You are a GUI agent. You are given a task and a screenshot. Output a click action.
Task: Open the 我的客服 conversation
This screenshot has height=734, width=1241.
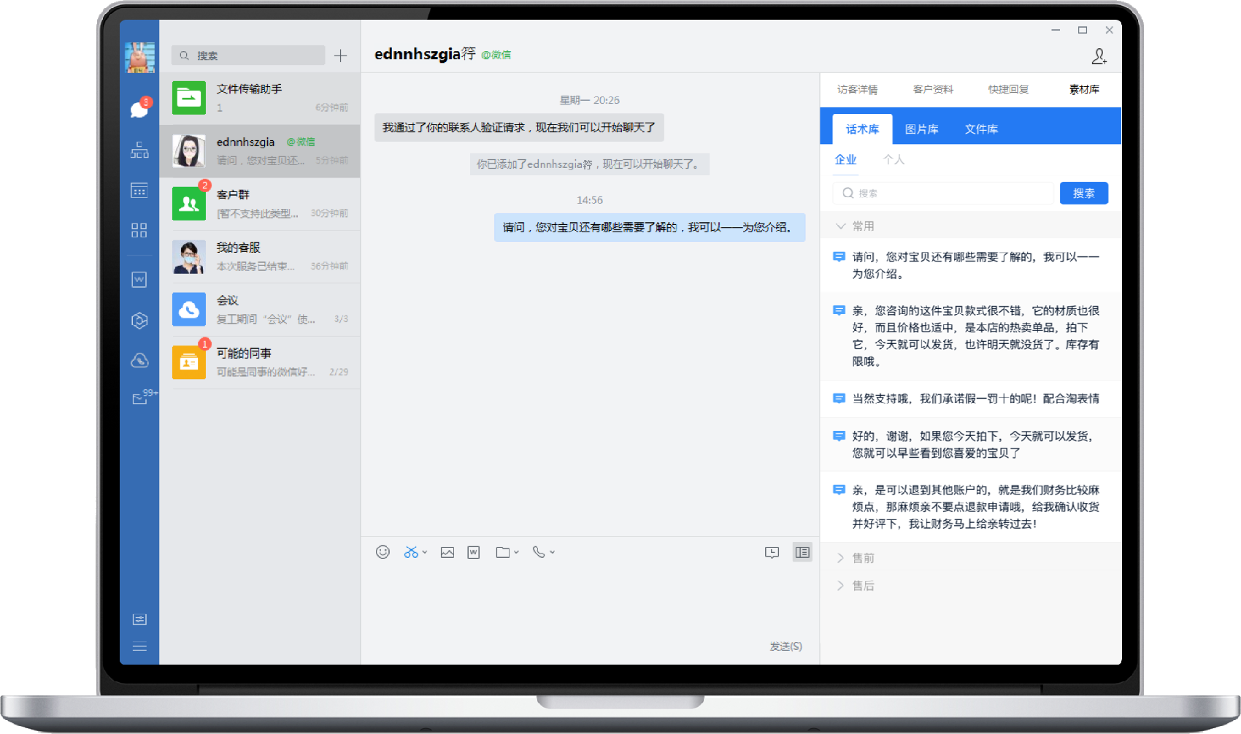coord(260,256)
